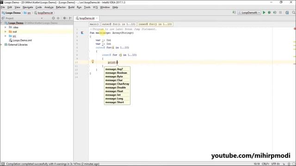Expand the out folder arrow
Image resolution: width=296 pixels, height=166 pixels.
(6, 32)
